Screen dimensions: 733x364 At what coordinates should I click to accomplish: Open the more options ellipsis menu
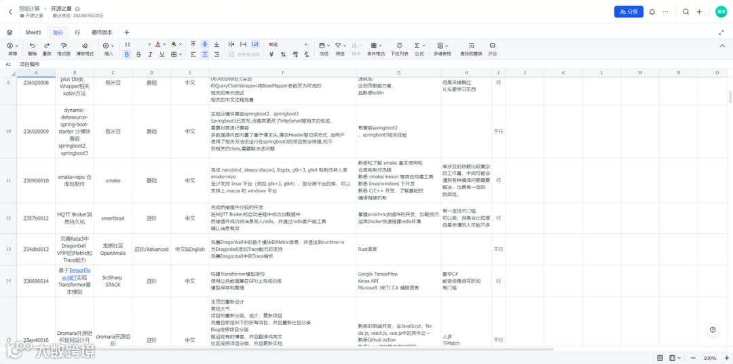point(665,12)
